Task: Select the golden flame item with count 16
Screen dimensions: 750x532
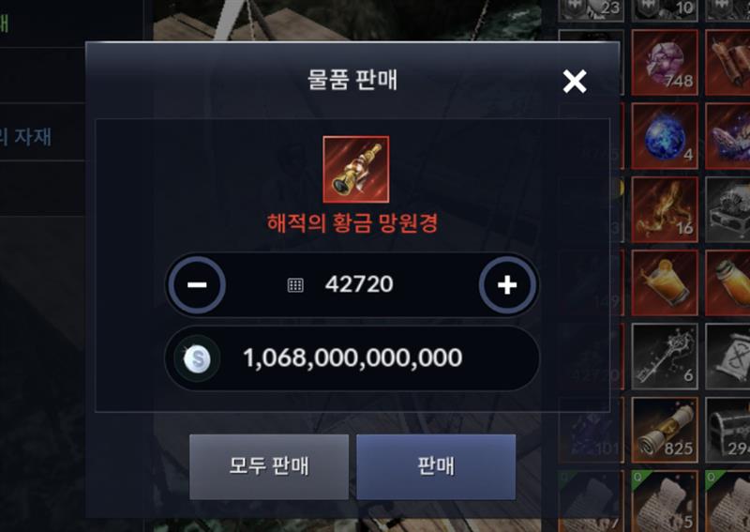Action: [x=665, y=210]
